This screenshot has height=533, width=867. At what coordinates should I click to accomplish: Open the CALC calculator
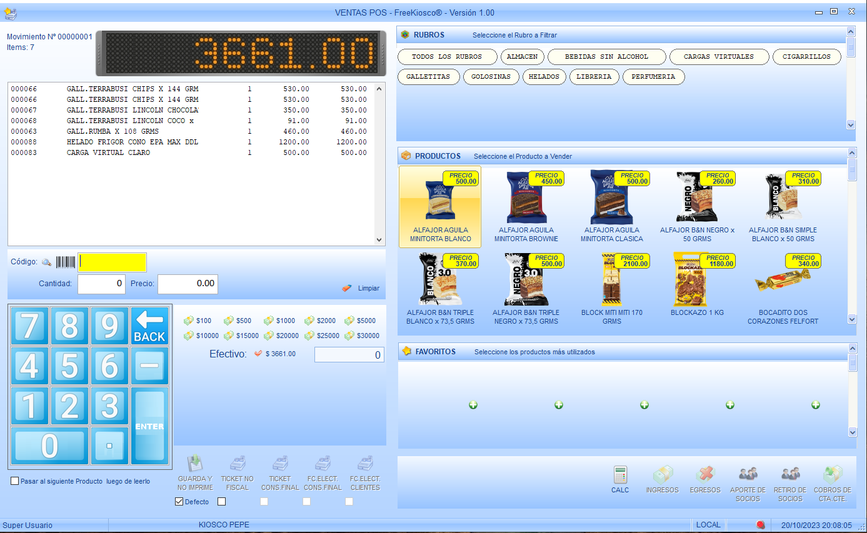coord(620,480)
